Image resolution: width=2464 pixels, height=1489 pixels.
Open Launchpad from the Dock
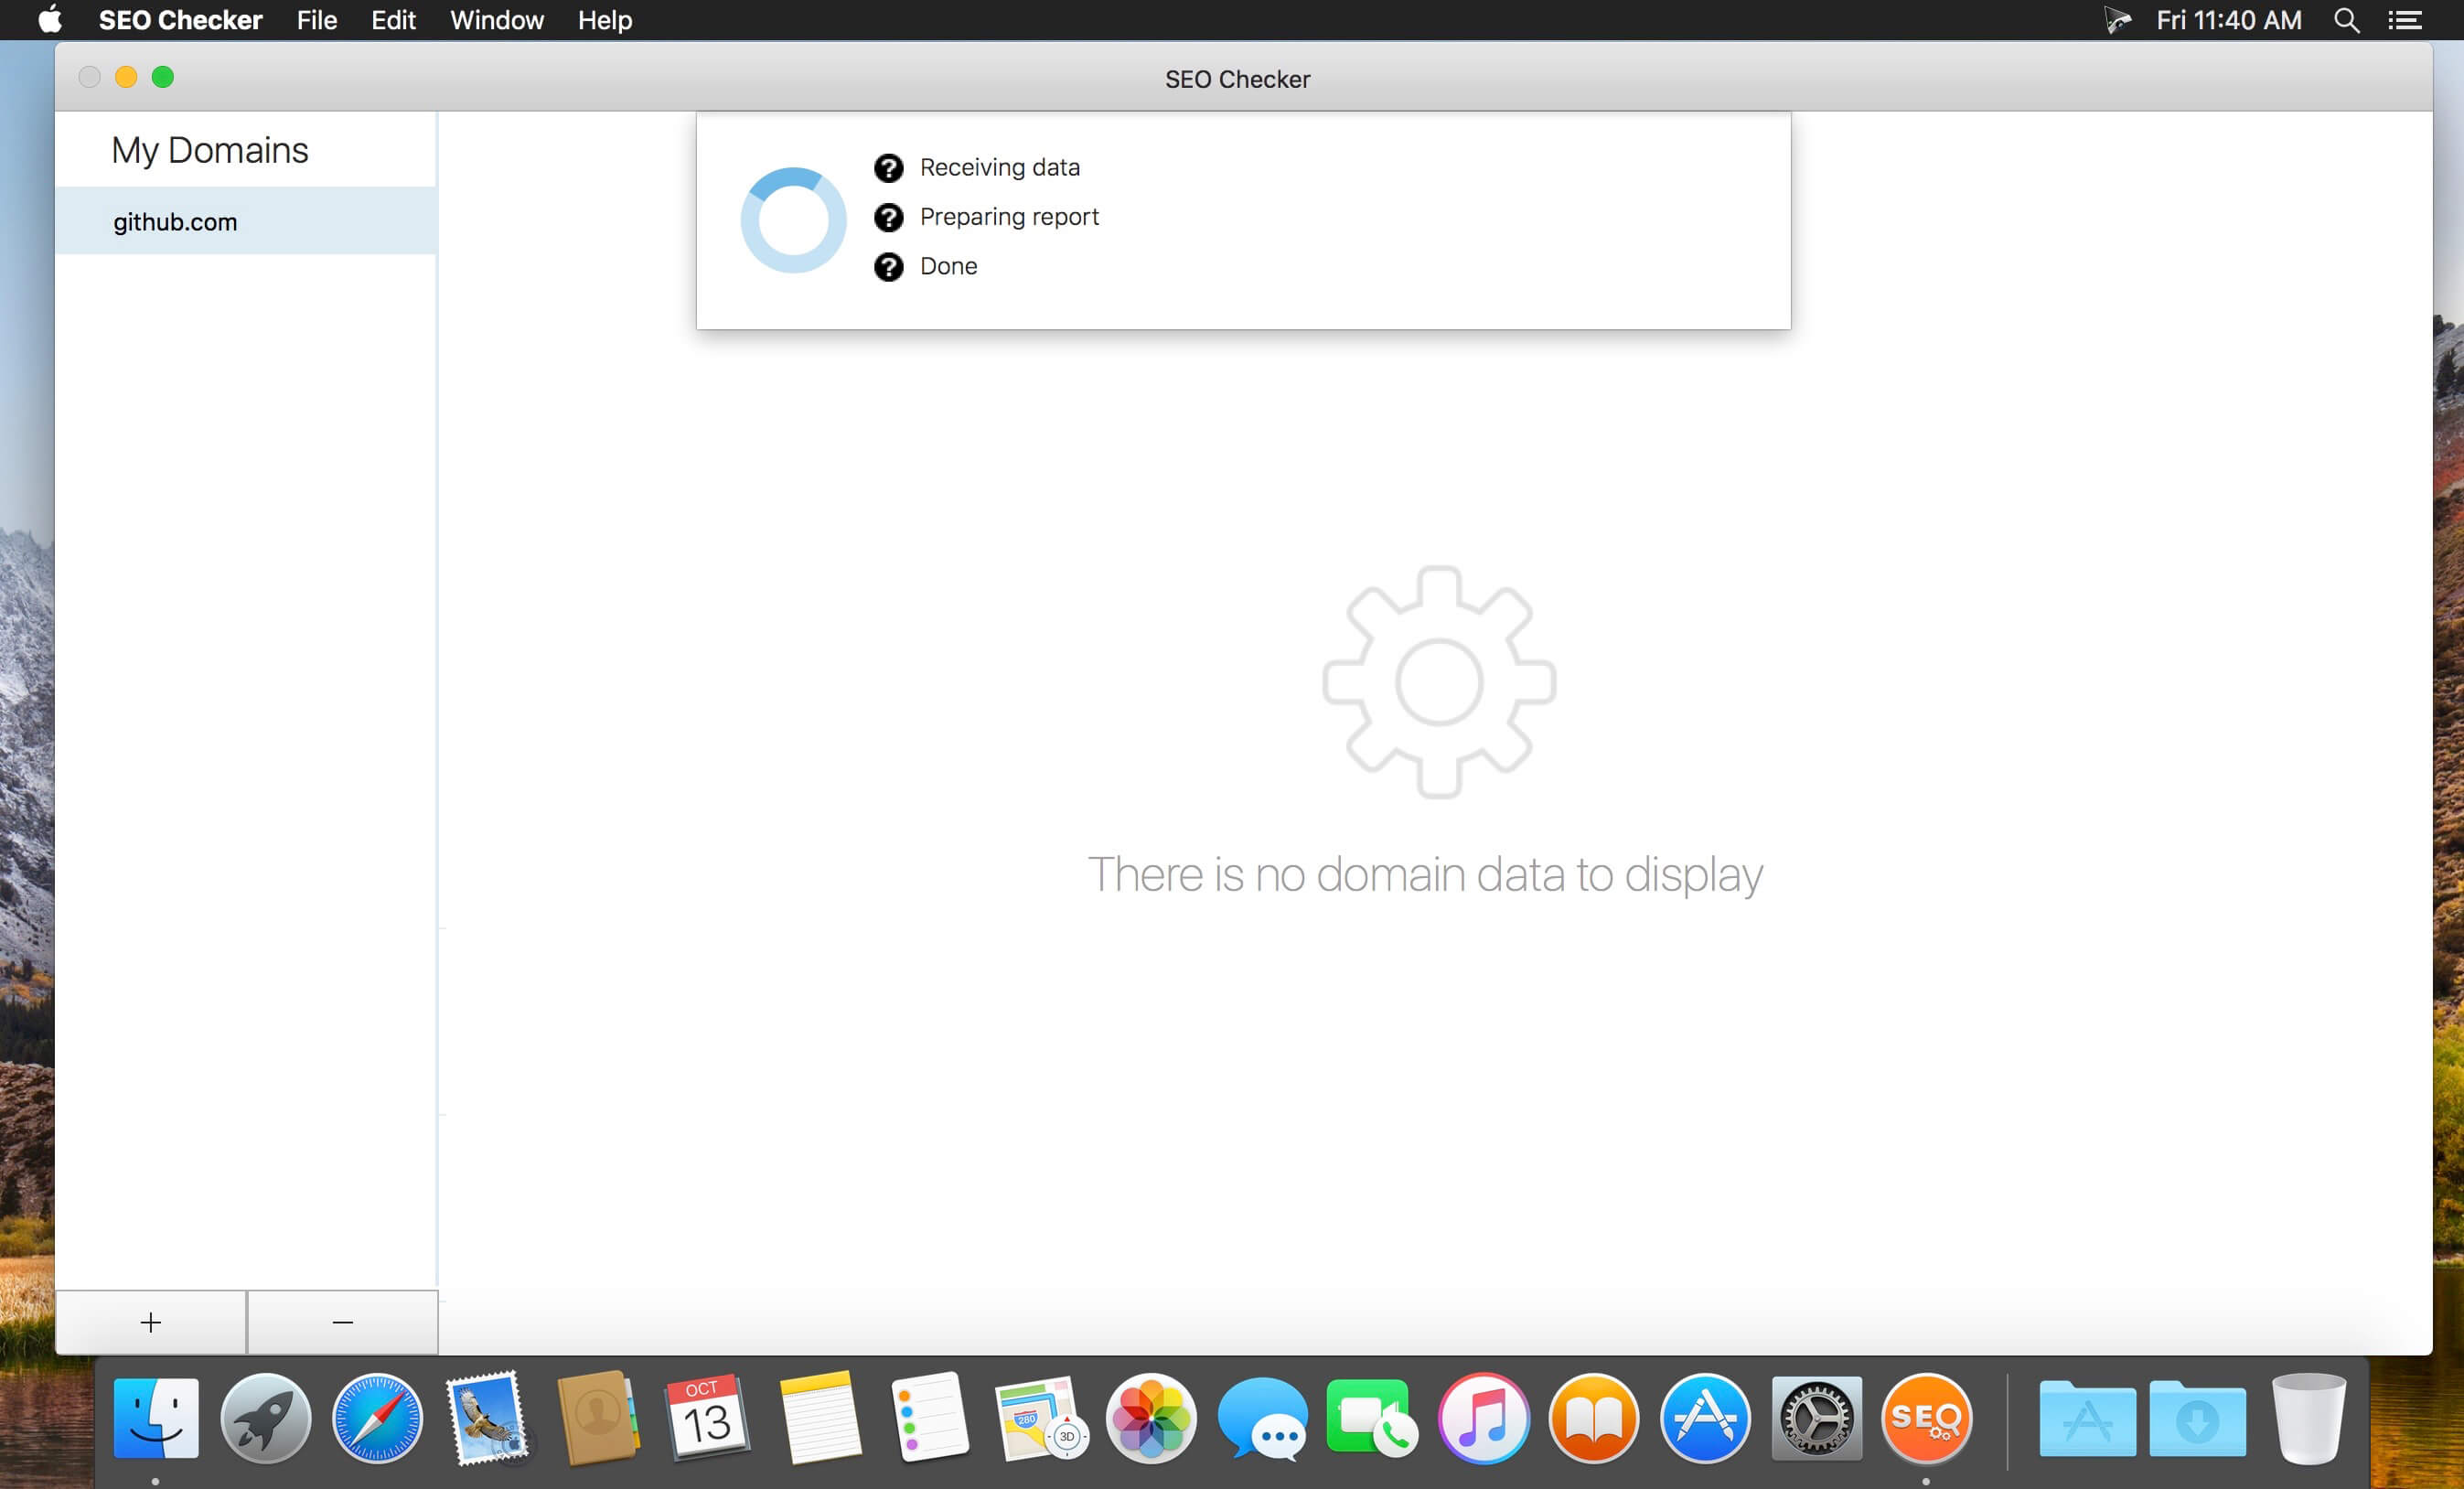pos(266,1418)
